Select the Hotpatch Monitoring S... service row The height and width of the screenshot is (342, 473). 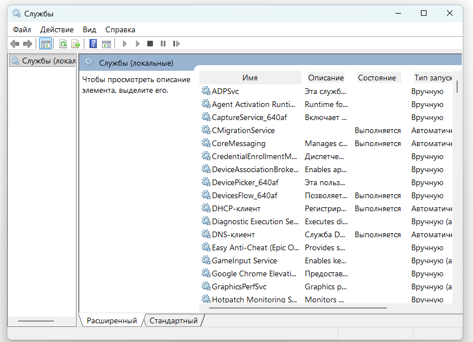[327, 298]
